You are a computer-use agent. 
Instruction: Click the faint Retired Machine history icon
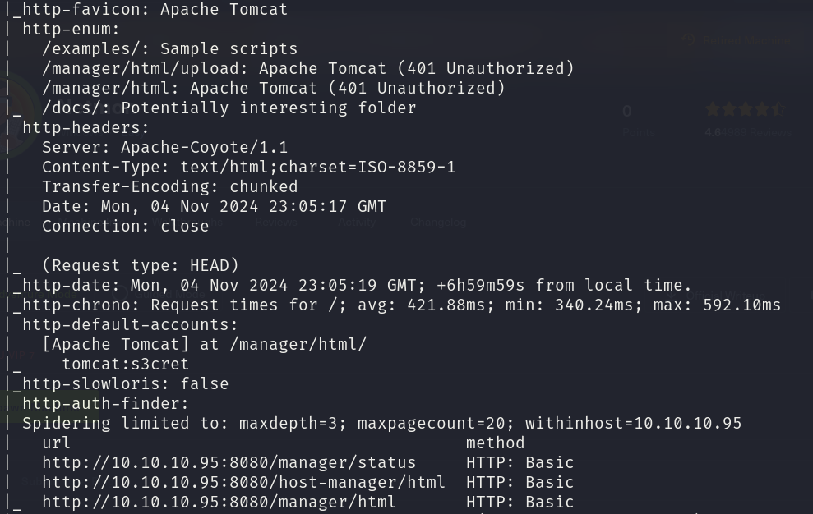[x=688, y=40]
